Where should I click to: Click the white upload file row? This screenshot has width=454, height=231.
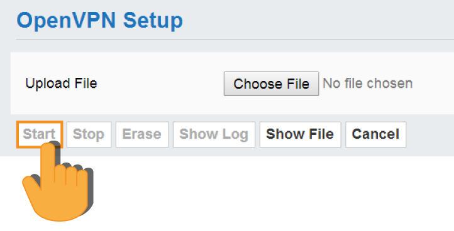[x=232, y=83]
